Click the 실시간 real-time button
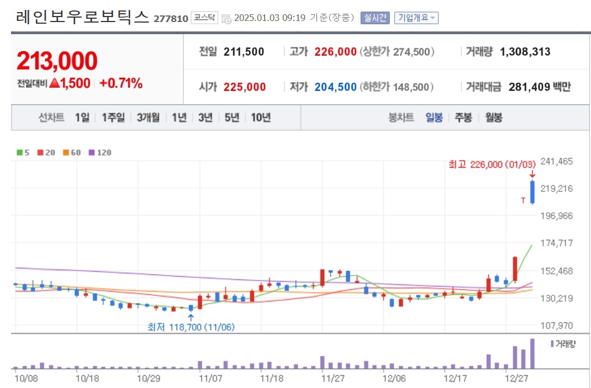 (375, 18)
